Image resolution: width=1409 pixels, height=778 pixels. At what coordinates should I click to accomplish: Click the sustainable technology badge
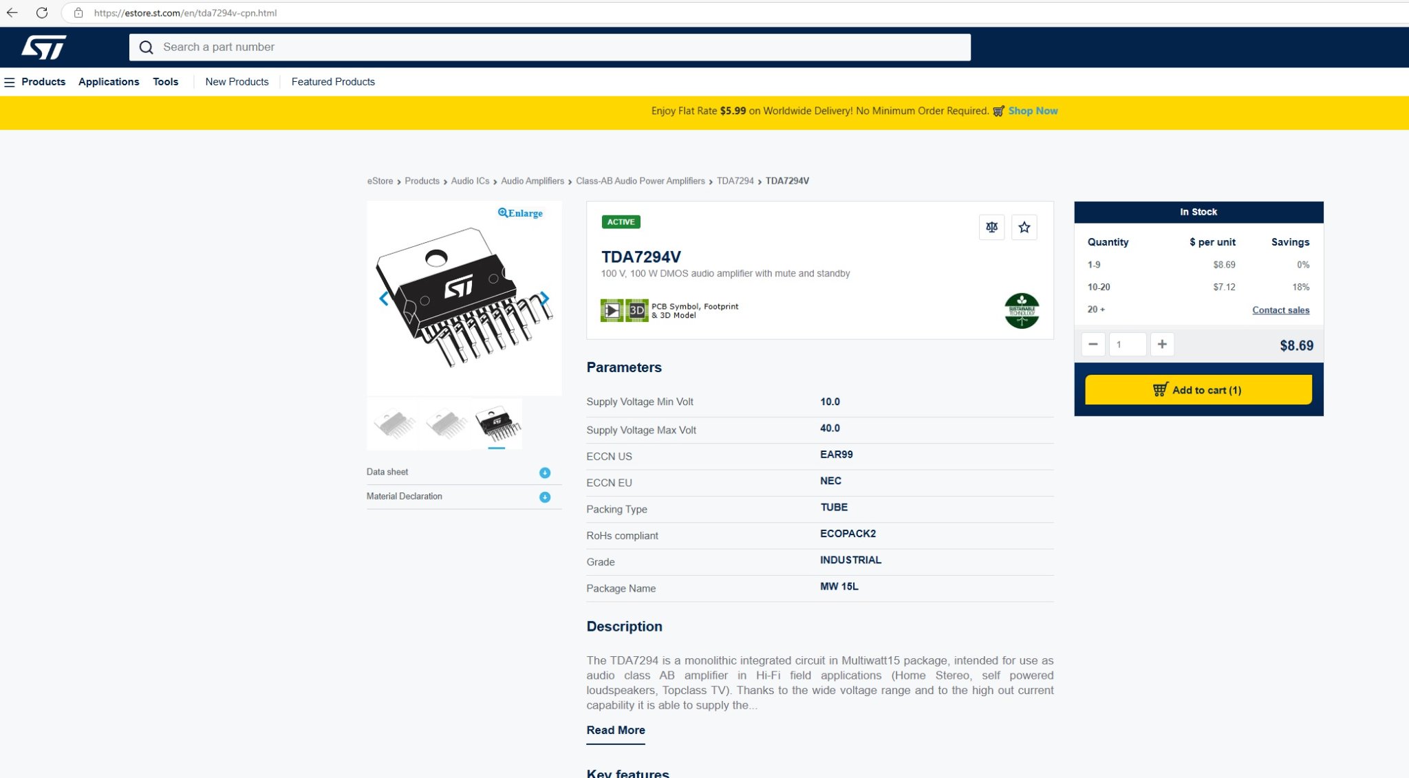[1022, 311]
